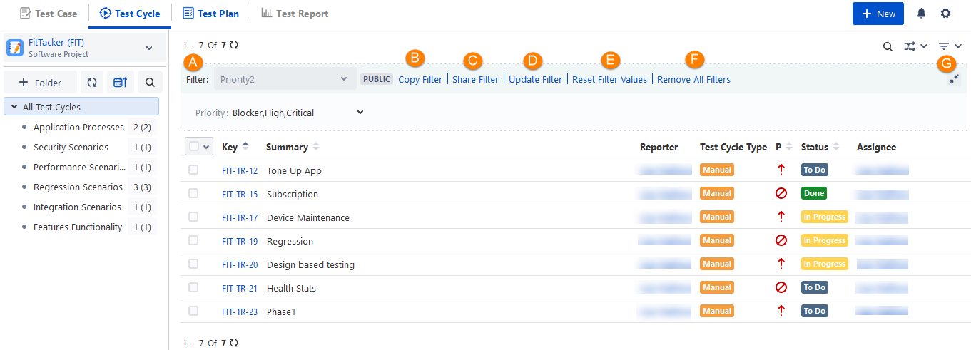Switch to the Test Report tab
Screen dimensions: 971x350
coord(295,14)
